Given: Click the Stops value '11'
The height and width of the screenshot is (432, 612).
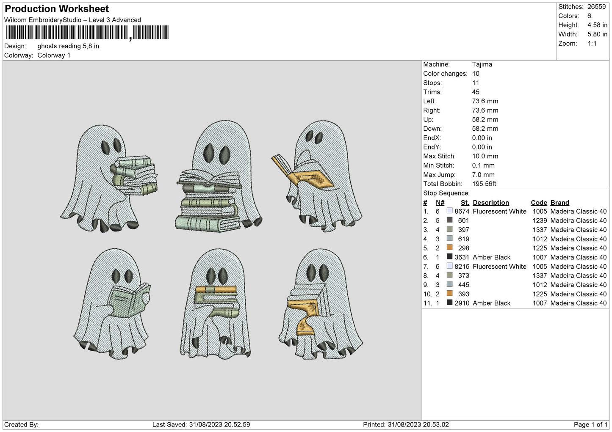Looking at the screenshot, I should pyautogui.click(x=476, y=83).
